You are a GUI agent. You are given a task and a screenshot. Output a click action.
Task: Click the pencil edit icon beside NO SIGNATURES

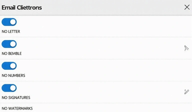[x=186, y=92]
